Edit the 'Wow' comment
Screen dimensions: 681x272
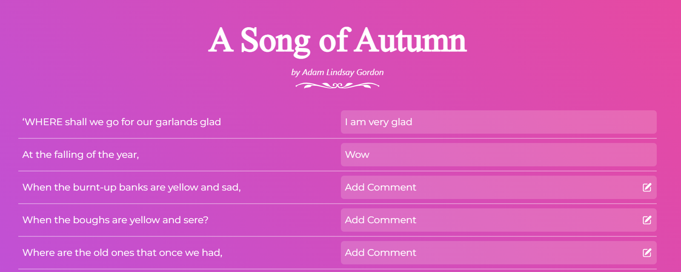[x=498, y=155]
